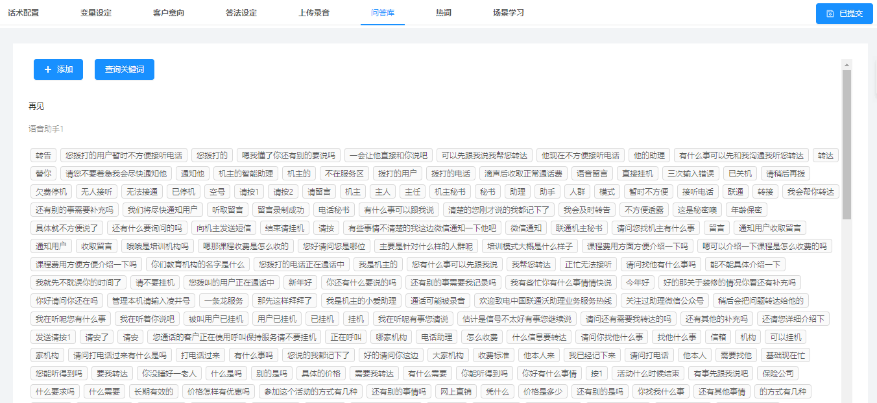Image resolution: width=877 pixels, height=403 pixels.
Task: Select the 转告 keyword tag
Action: click(43, 156)
